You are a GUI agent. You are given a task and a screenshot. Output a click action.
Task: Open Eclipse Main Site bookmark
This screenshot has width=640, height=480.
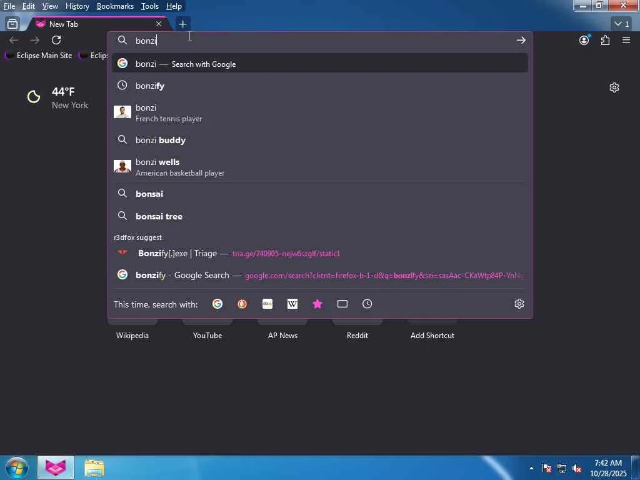tap(39, 56)
